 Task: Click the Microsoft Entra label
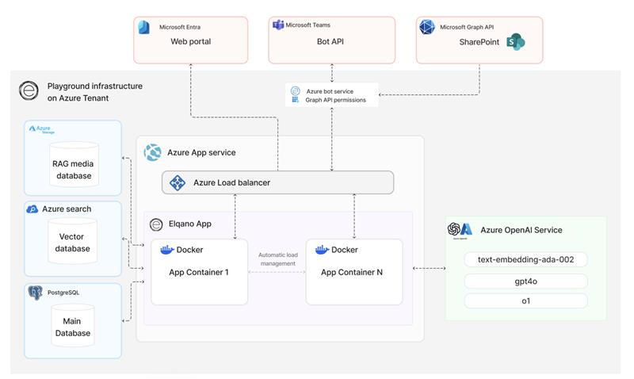[180, 27]
